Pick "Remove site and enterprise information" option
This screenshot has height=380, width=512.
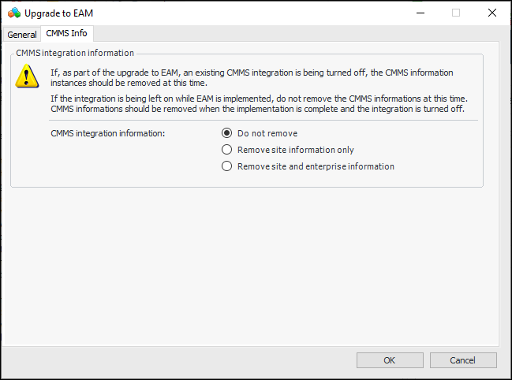pos(227,166)
